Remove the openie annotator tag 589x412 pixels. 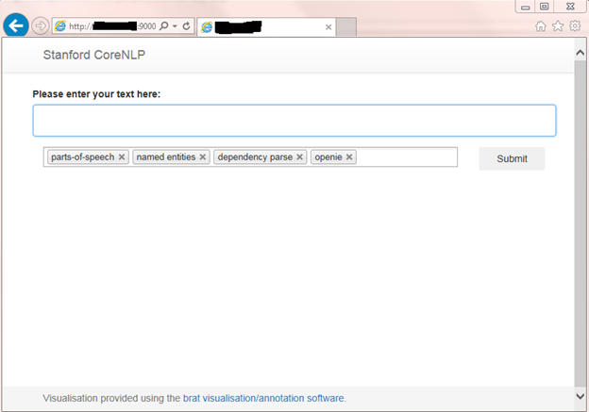[349, 157]
